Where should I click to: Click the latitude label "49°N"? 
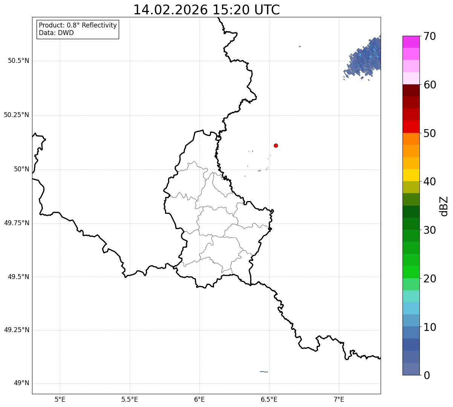coord(21,383)
